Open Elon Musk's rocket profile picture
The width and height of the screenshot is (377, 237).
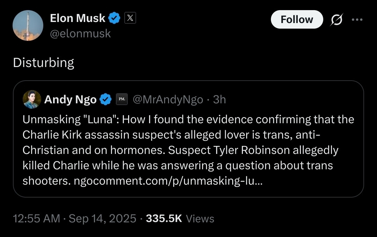(x=28, y=25)
